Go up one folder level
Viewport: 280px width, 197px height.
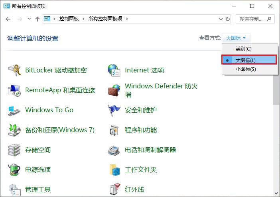tap(37, 19)
